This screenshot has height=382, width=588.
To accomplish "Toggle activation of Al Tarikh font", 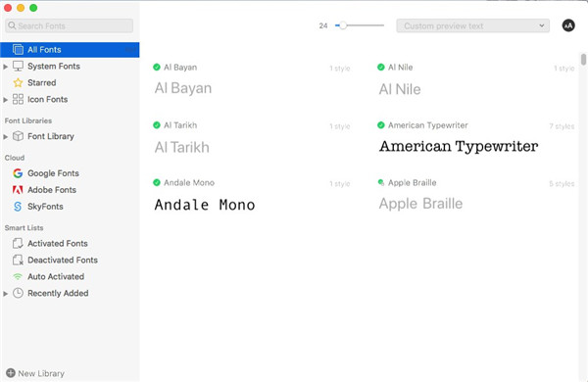I will pyautogui.click(x=157, y=125).
